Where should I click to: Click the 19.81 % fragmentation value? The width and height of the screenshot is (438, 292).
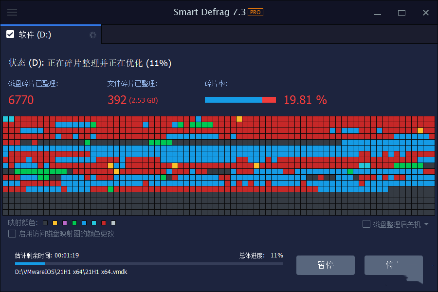(305, 100)
